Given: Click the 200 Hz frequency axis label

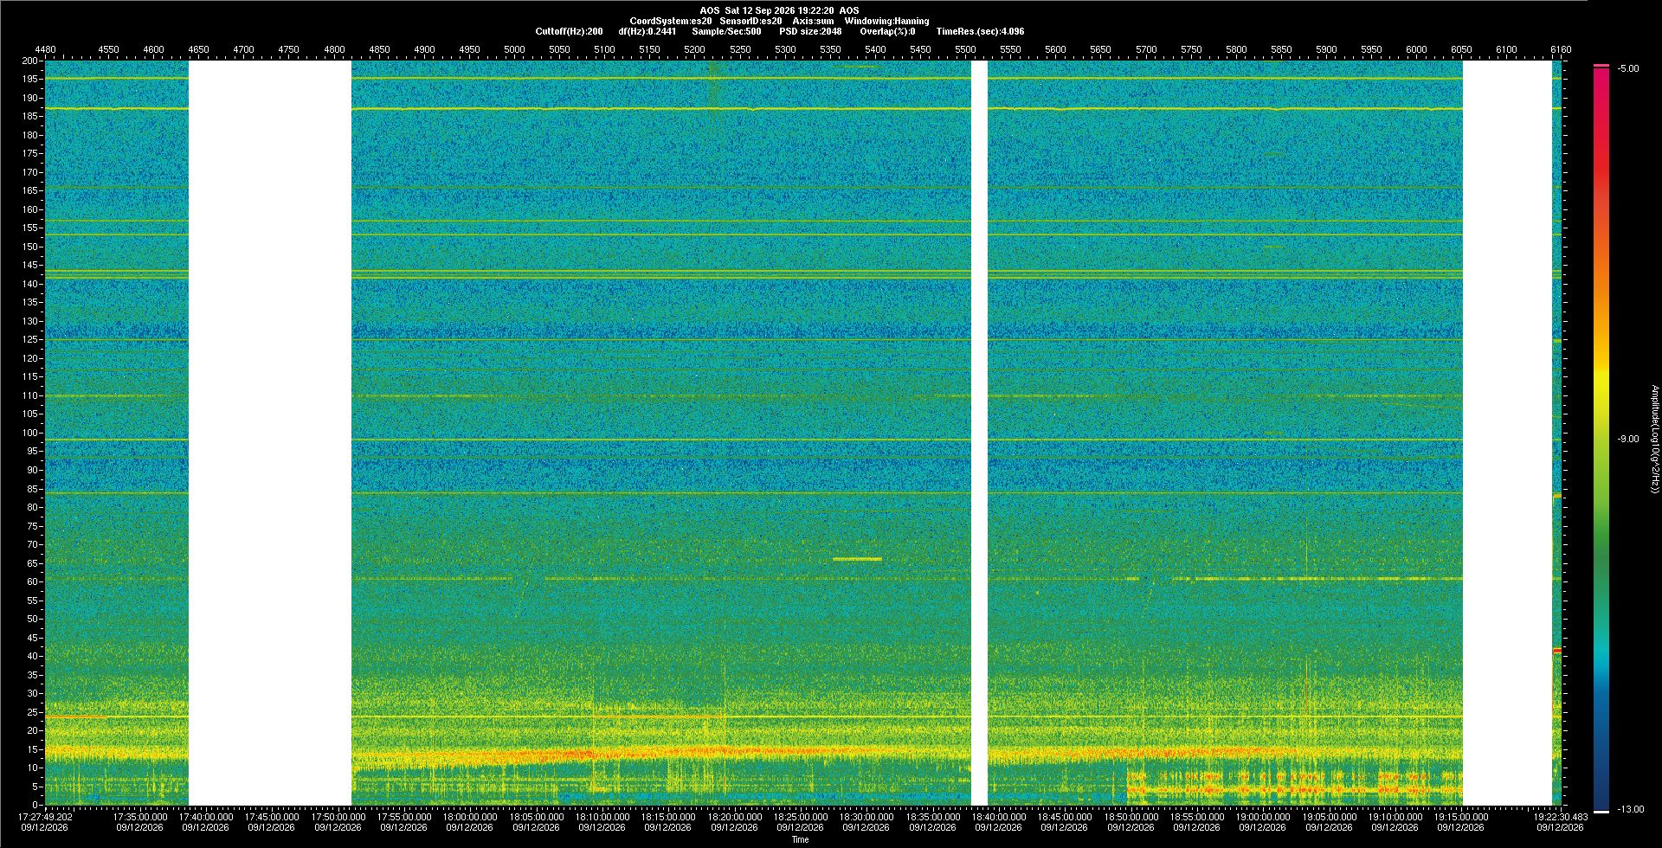Looking at the screenshot, I should pyautogui.click(x=30, y=61).
